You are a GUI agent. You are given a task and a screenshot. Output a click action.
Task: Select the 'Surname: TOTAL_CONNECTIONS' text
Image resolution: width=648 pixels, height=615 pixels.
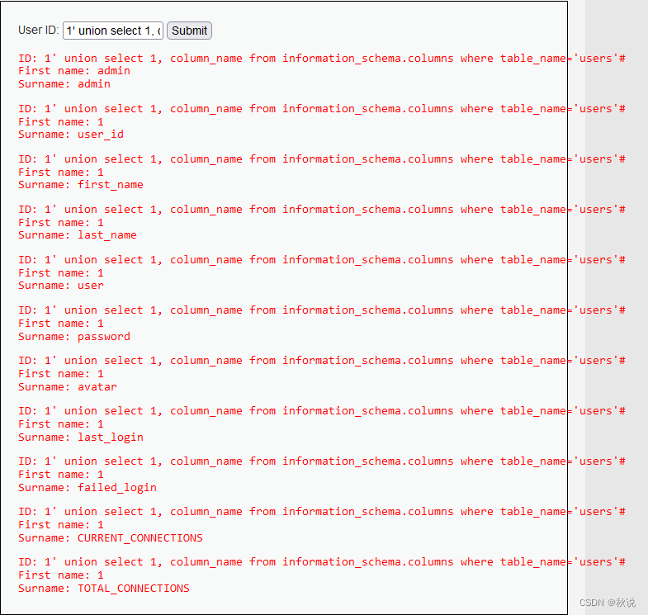(104, 589)
